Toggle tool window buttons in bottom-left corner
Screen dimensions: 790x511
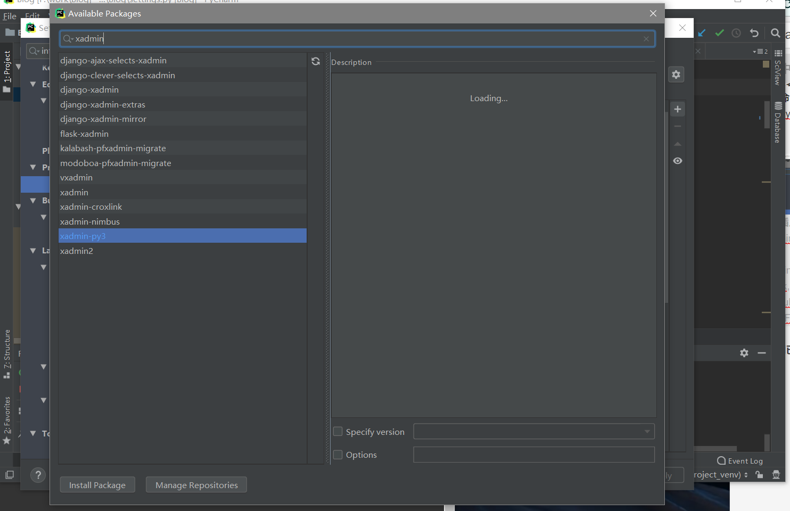[x=10, y=475]
